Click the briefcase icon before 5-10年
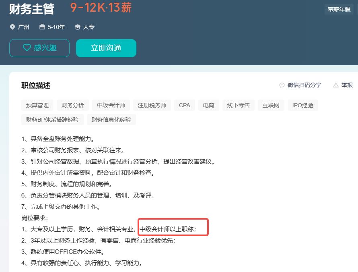 [41, 27]
